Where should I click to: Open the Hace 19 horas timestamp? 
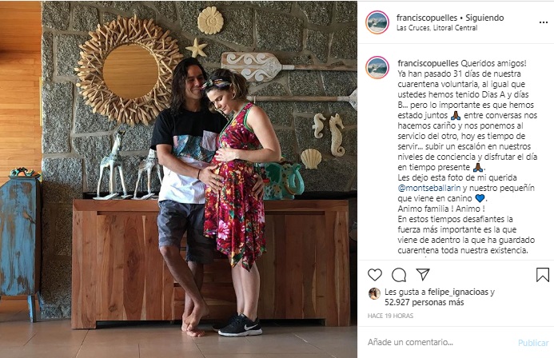pos(390,316)
